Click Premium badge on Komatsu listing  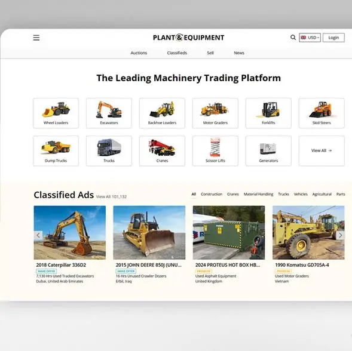(x=283, y=271)
